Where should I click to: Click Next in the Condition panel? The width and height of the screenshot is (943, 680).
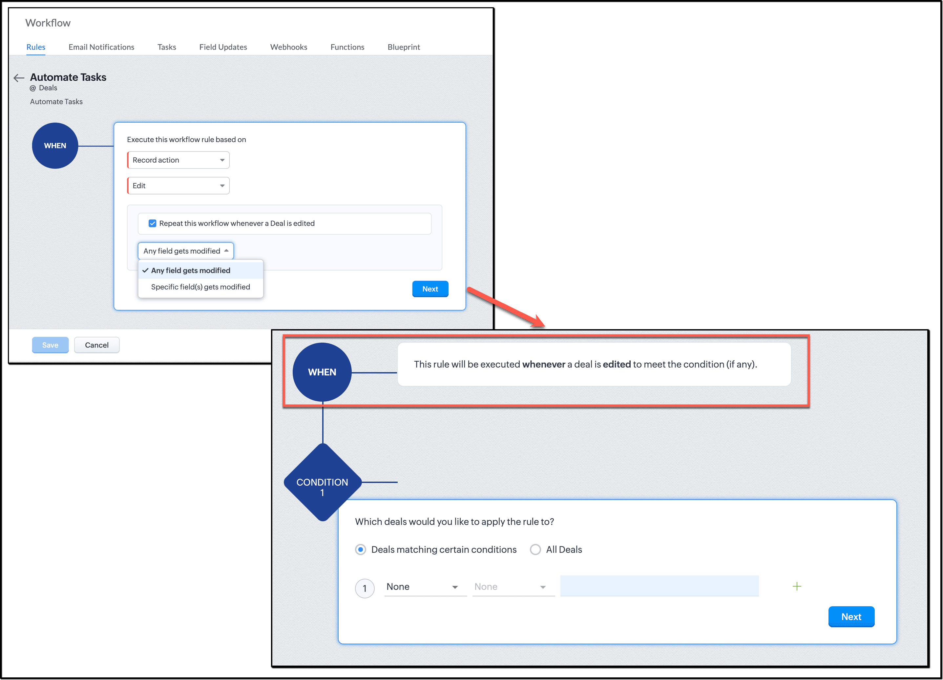(x=851, y=616)
